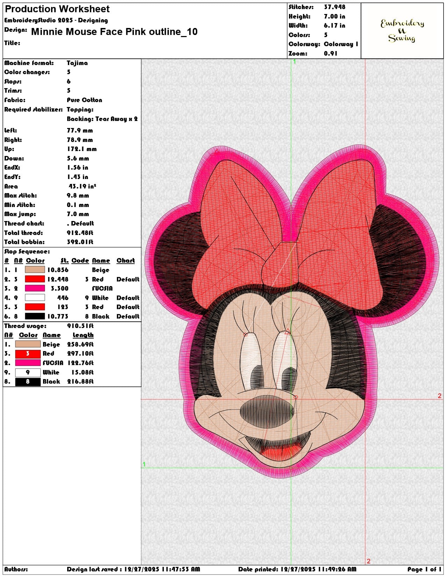Click the FUCSIA swatch in Thread usage list
The width and height of the screenshot is (446, 577).
(x=28, y=363)
